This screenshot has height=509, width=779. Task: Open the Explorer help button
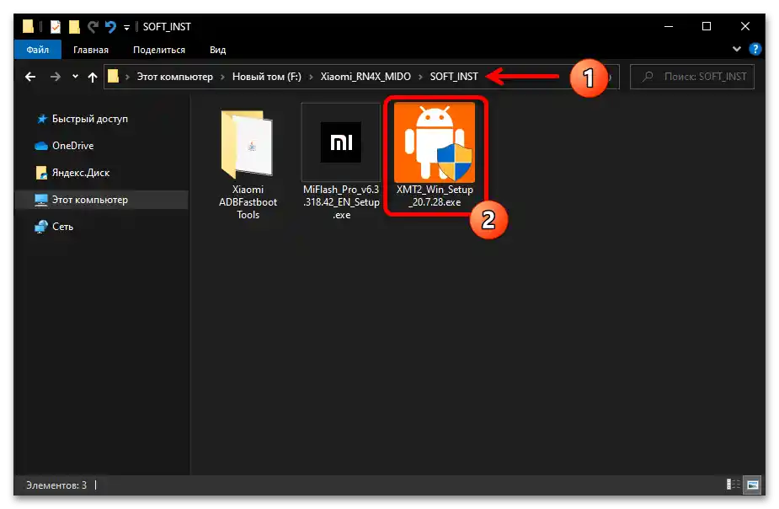(755, 49)
